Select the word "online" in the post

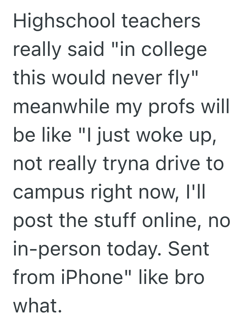point(177,221)
